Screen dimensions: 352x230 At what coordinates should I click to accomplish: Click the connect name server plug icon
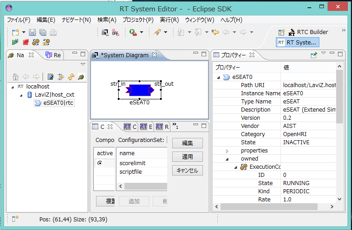pyautogui.click(x=81, y=77)
